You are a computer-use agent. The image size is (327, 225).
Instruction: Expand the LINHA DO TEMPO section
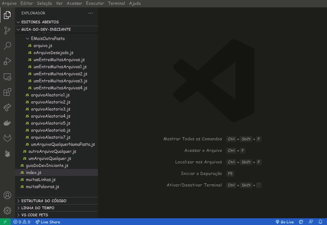(x=37, y=208)
